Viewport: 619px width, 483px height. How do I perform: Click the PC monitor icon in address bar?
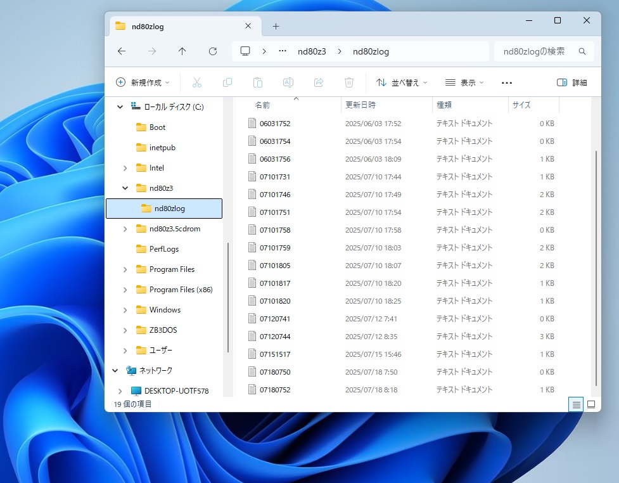(x=245, y=51)
